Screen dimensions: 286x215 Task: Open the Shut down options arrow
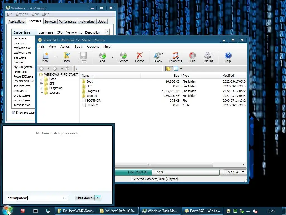click(x=98, y=198)
